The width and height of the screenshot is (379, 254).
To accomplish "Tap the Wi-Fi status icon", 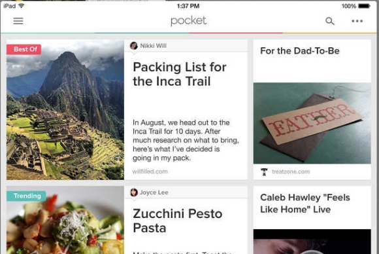I will pyautogui.click(x=22, y=6).
